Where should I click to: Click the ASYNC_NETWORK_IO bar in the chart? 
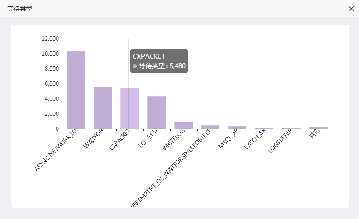pyautogui.click(x=76, y=90)
